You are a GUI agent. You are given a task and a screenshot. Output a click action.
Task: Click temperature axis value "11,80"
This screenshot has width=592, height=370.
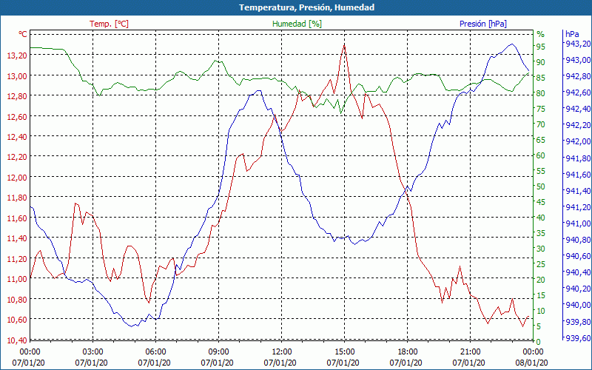[x=17, y=198]
